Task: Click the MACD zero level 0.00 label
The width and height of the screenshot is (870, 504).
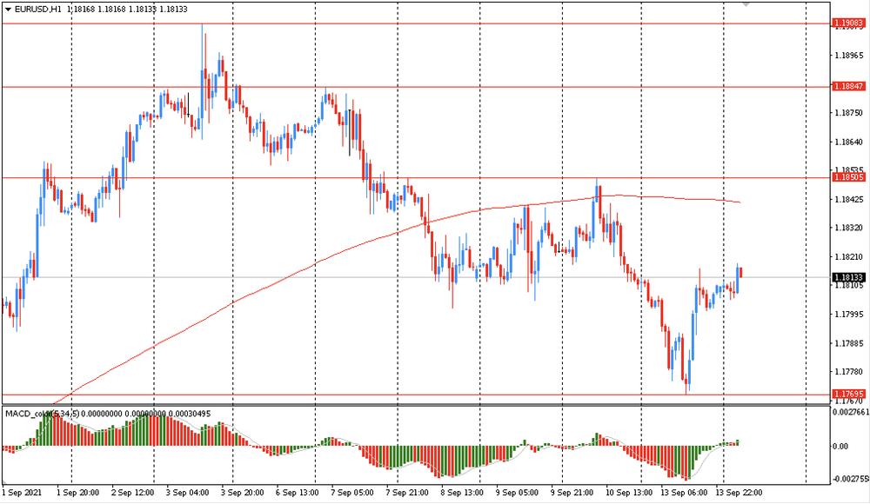Action: tap(840, 447)
